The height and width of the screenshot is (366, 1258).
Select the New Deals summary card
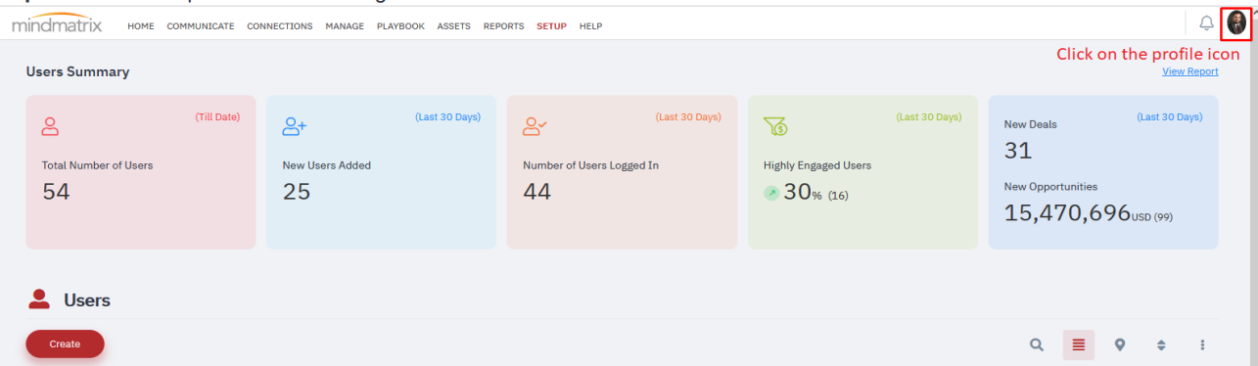point(1103,172)
